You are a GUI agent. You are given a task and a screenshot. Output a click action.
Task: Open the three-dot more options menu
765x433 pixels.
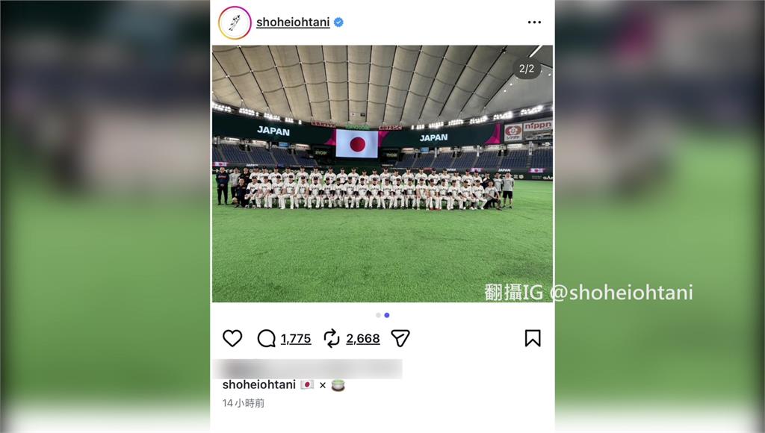[x=534, y=22]
